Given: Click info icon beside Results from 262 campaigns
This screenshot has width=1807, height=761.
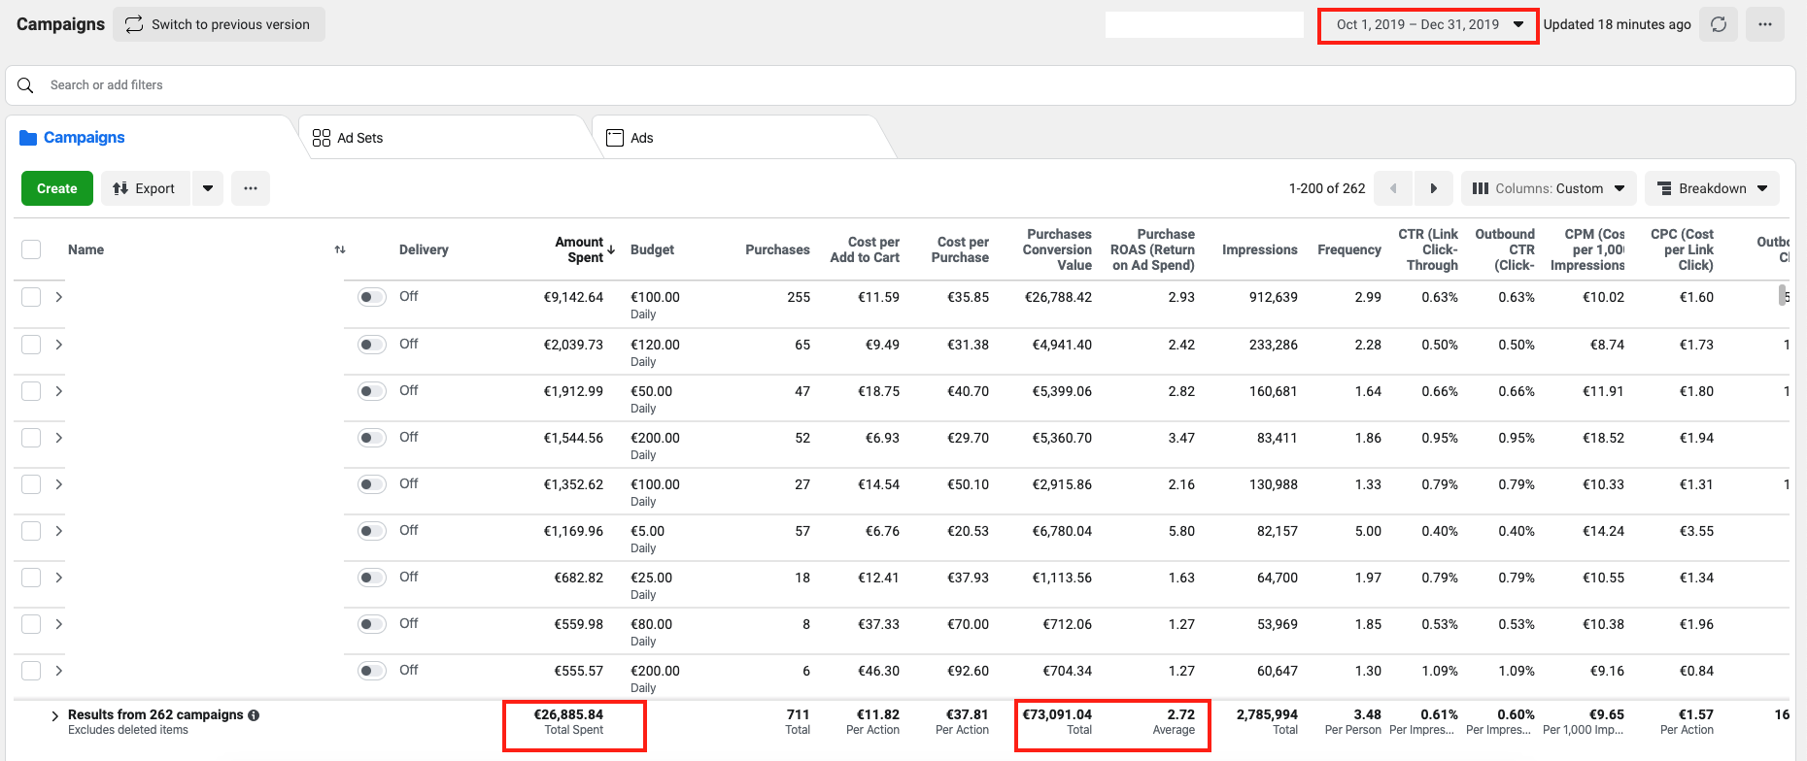Looking at the screenshot, I should pyautogui.click(x=254, y=715).
